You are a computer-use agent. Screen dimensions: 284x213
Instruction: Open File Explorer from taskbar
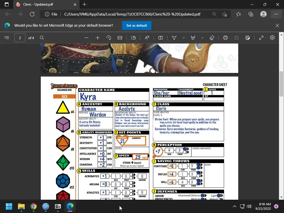pos(21,206)
